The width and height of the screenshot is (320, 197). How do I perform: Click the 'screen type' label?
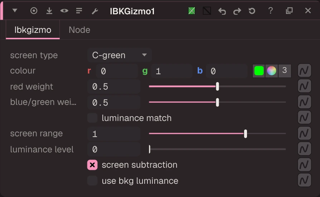pos(34,55)
